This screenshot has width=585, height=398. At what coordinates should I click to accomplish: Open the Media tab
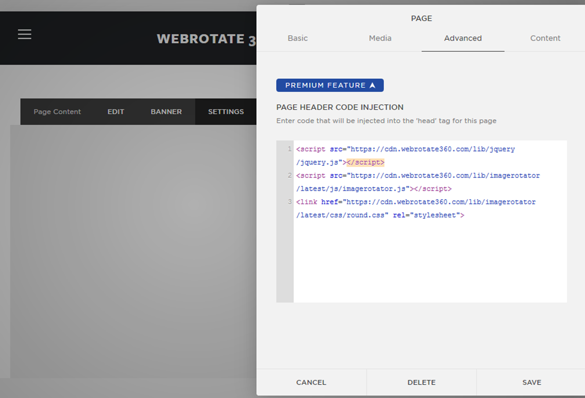click(380, 38)
